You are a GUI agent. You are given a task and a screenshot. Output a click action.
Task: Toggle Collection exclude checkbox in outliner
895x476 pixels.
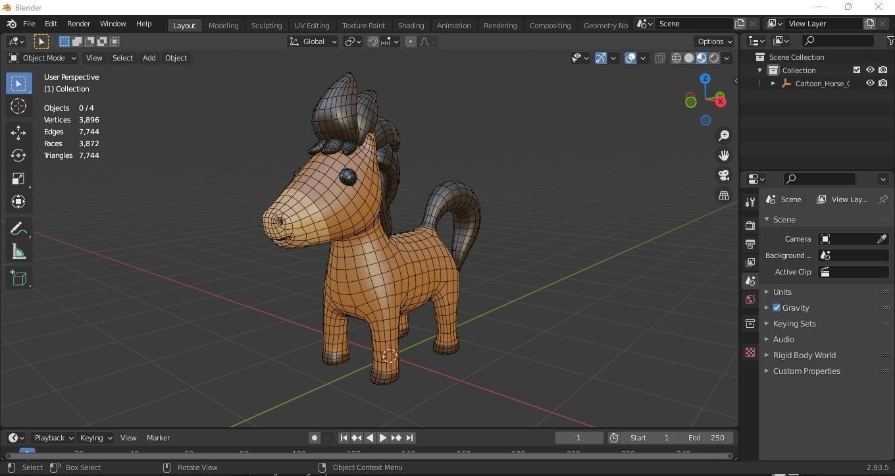point(857,70)
